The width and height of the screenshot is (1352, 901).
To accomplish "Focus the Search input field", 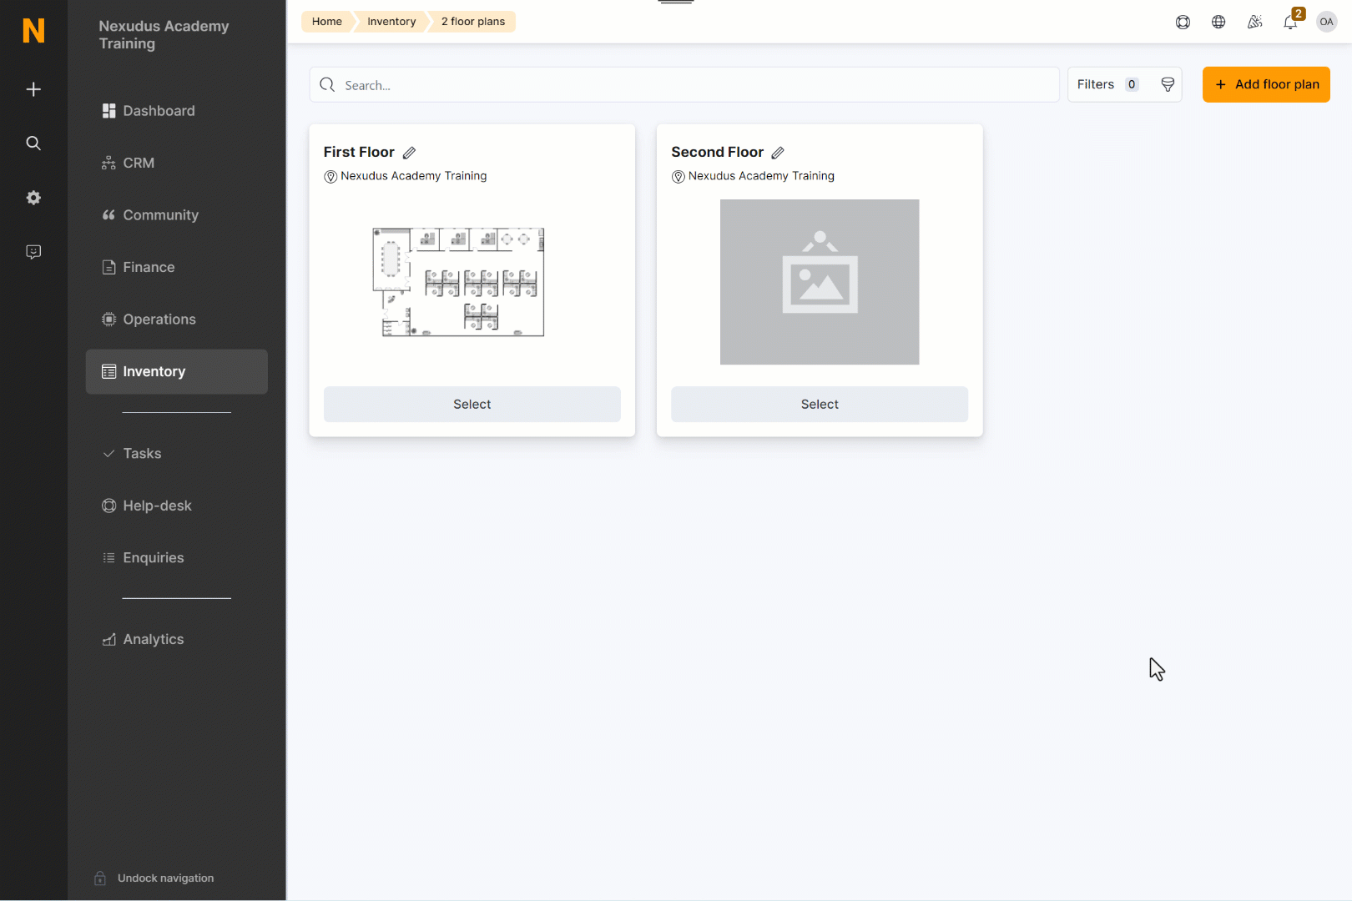I will click(684, 85).
